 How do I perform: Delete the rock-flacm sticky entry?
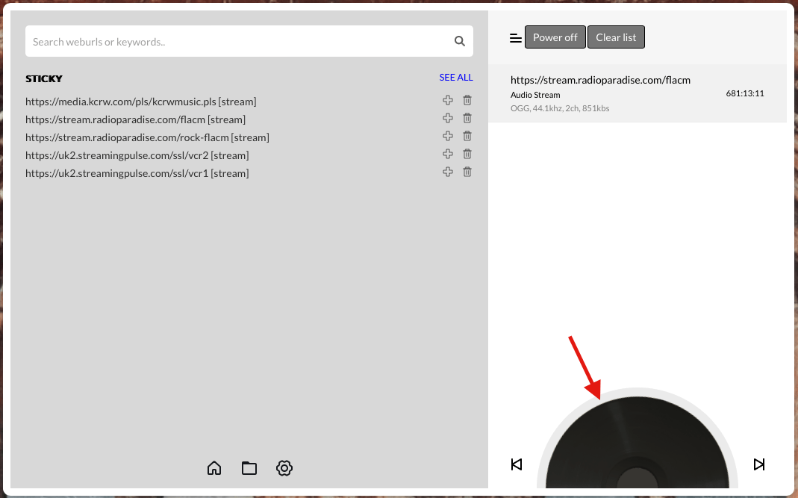pos(467,136)
